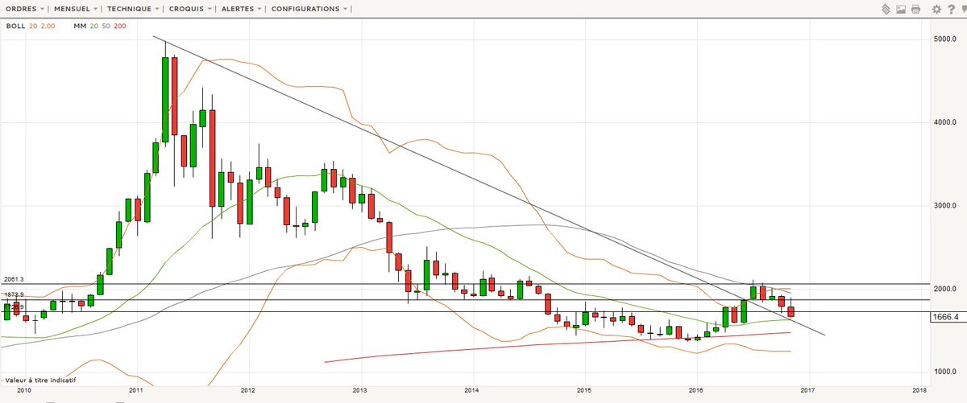Click the 2016 year label on time axis
Screen dimensions: 967x403
696,389
